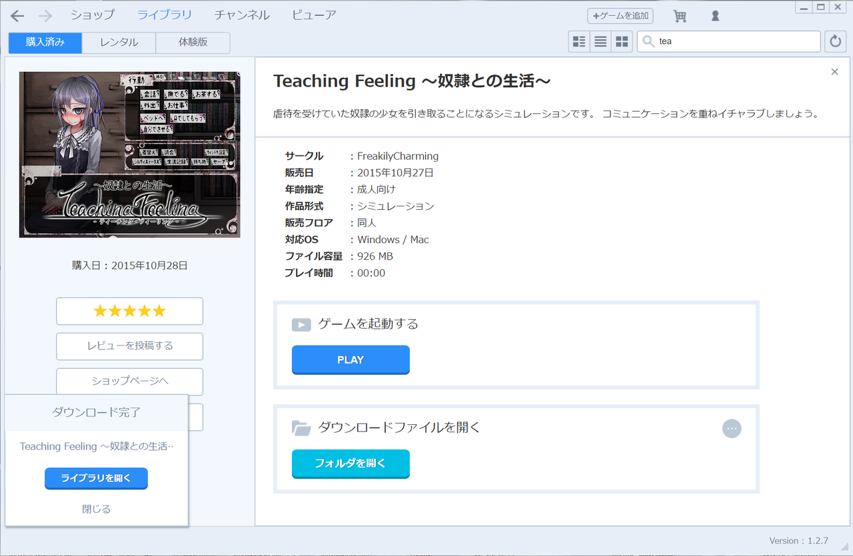Switch to grid thumbnail view
This screenshot has width=853, height=556.
tap(622, 41)
